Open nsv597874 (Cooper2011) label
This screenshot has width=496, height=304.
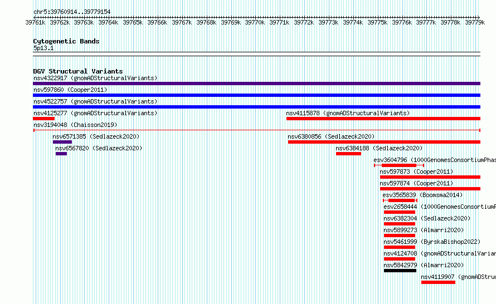pyautogui.click(x=416, y=183)
